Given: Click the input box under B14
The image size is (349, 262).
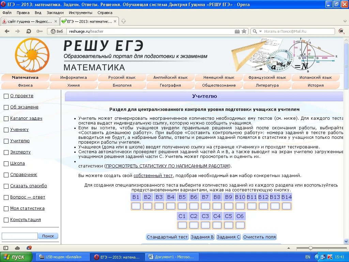Looking at the screenshot, I should click(x=286, y=206).
